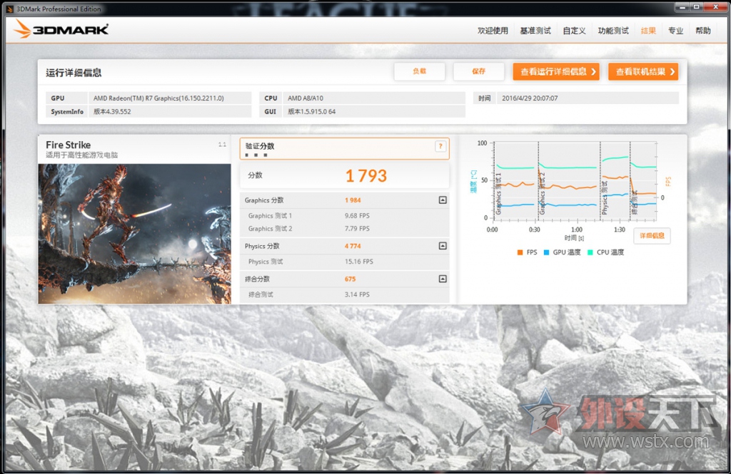Click the GUI version 1.5.915.0 64
The width and height of the screenshot is (731, 474).
tap(311, 112)
